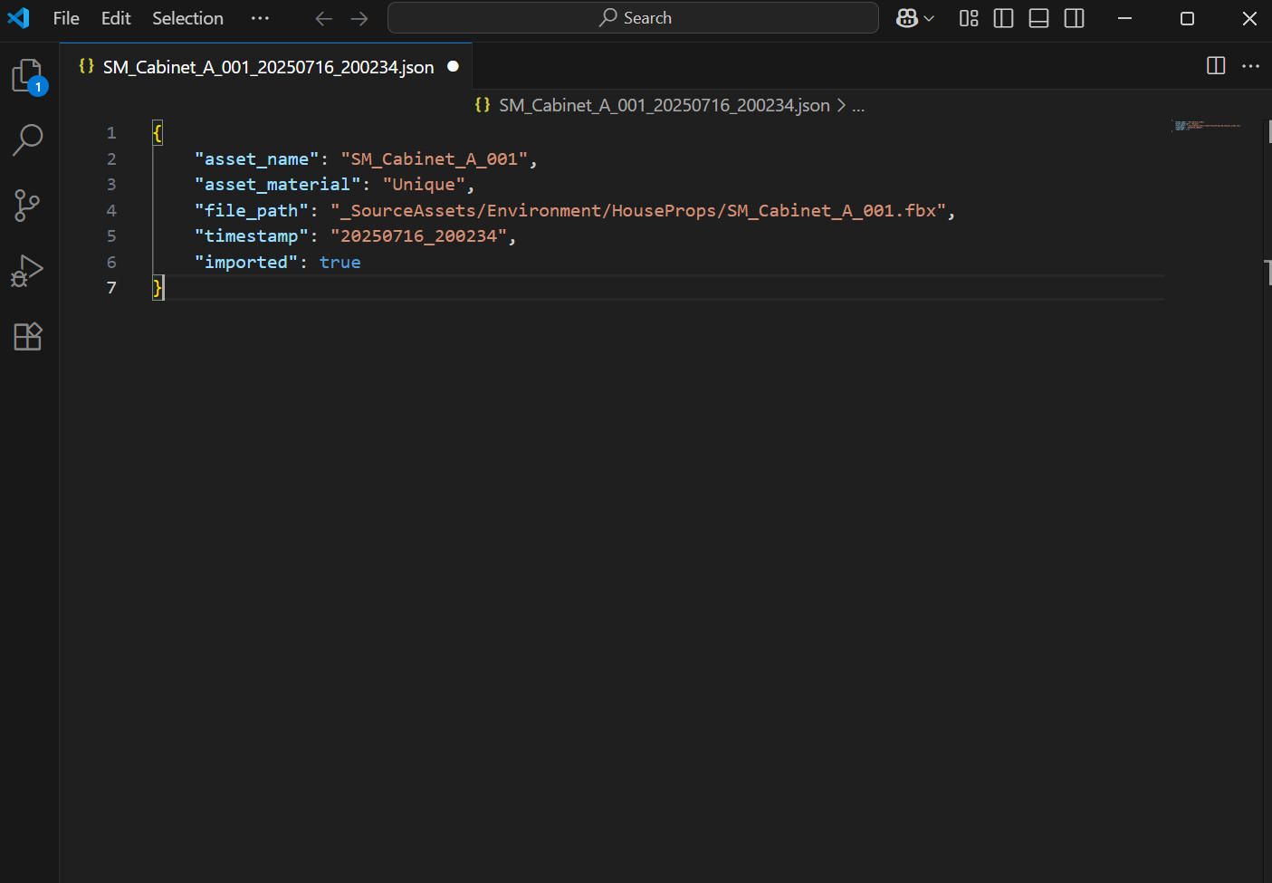Open the Search view in activity bar
1272x883 pixels.
tap(27, 140)
